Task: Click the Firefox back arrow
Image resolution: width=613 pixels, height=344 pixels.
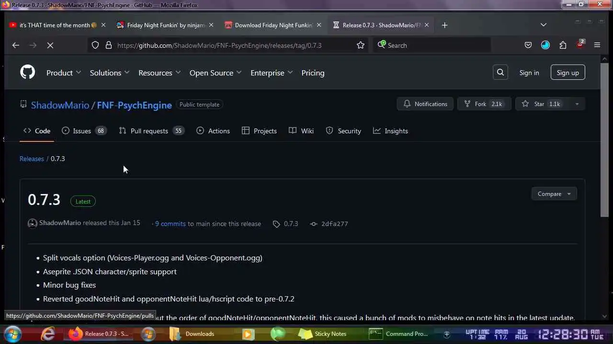Action: (16, 45)
